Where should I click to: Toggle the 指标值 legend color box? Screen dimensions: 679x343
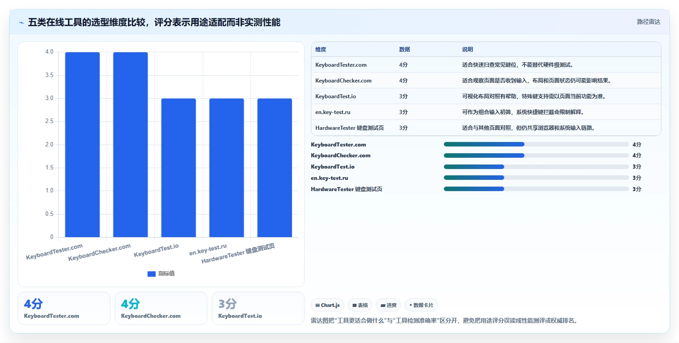tap(151, 274)
